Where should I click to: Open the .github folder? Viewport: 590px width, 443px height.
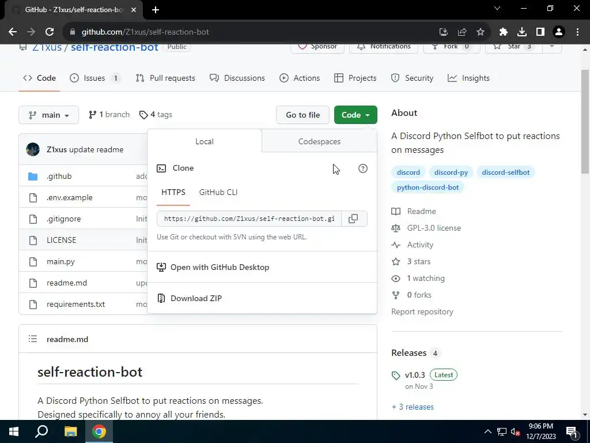[59, 177]
